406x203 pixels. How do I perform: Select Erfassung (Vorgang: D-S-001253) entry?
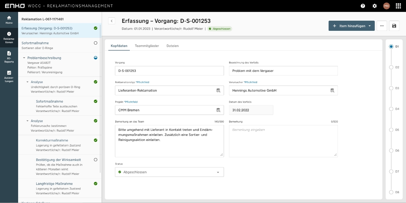click(59, 30)
